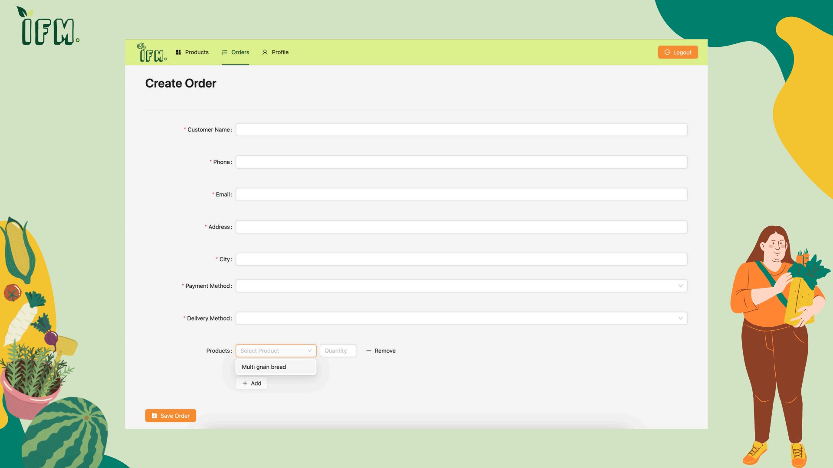Image resolution: width=833 pixels, height=468 pixels.
Task: Click the Email input field
Action: pos(461,195)
